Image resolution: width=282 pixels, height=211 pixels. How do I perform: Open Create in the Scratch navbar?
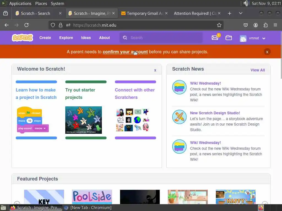tap(45, 38)
